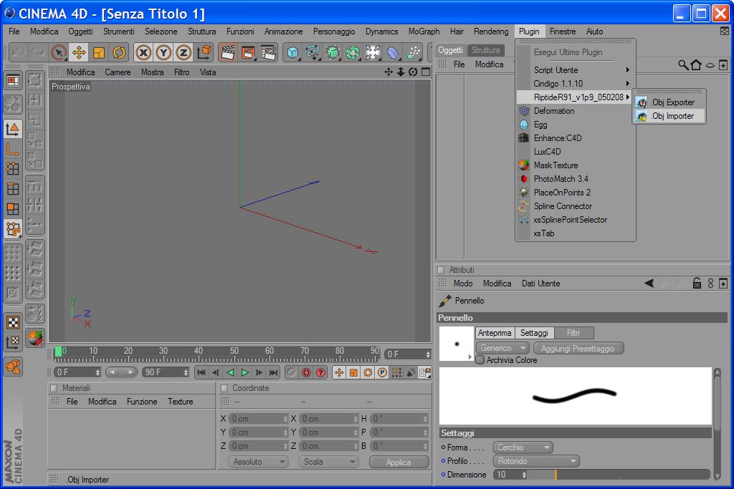Click the back arrow in Attributi panel
This screenshot has height=489, width=734.
point(649,283)
